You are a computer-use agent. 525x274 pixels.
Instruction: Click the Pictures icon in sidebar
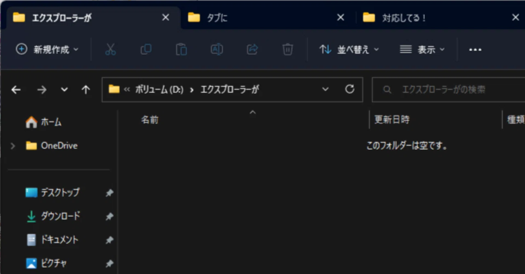point(31,263)
